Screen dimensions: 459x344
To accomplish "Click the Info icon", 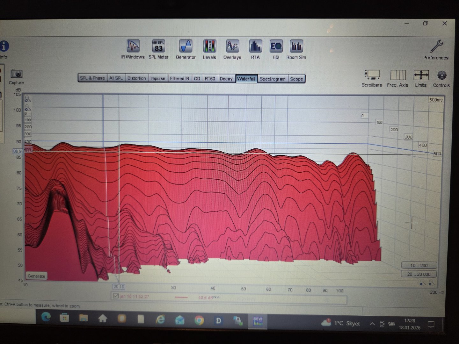I will click(4, 49).
